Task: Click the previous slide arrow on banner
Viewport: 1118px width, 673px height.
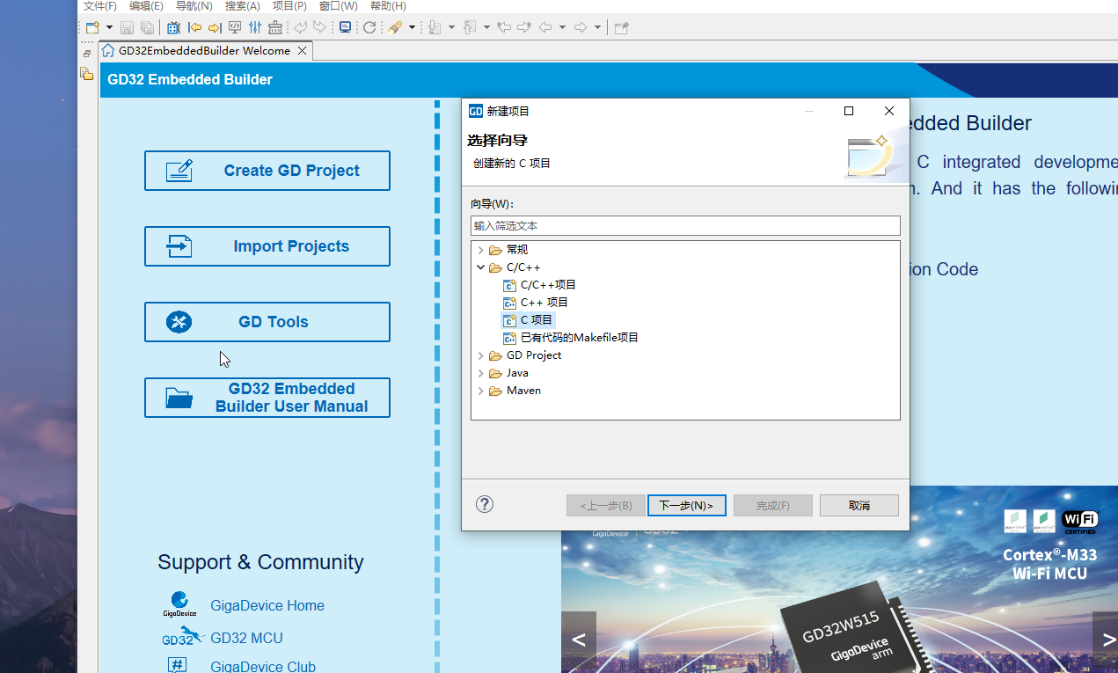Action: pyautogui.click(x=579, y=640)
